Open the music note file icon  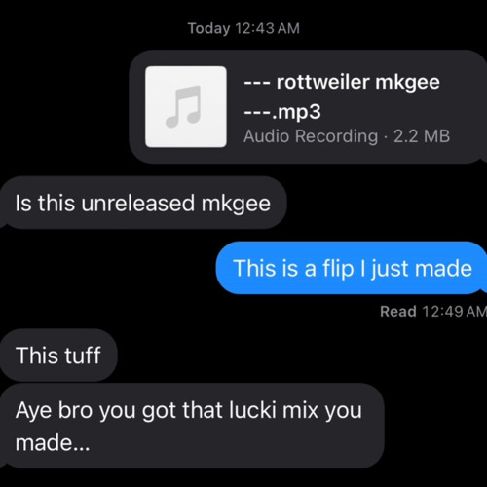point(186,107)
